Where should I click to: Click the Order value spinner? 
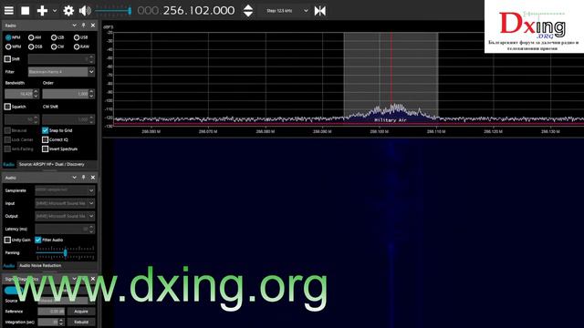68,94
